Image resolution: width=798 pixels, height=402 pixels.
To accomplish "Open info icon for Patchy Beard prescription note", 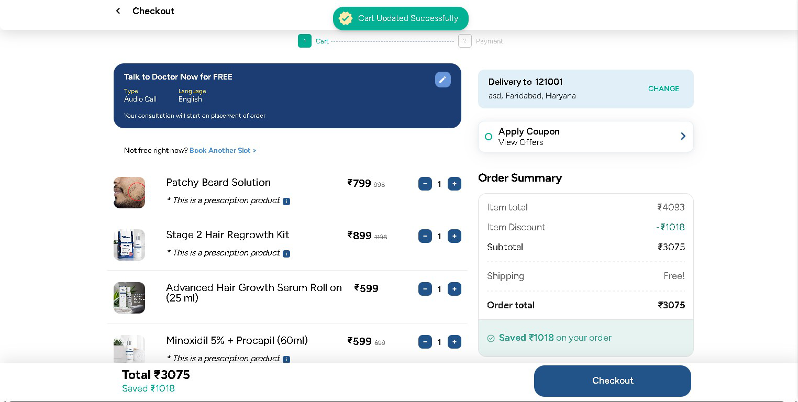I will [286, 202].
